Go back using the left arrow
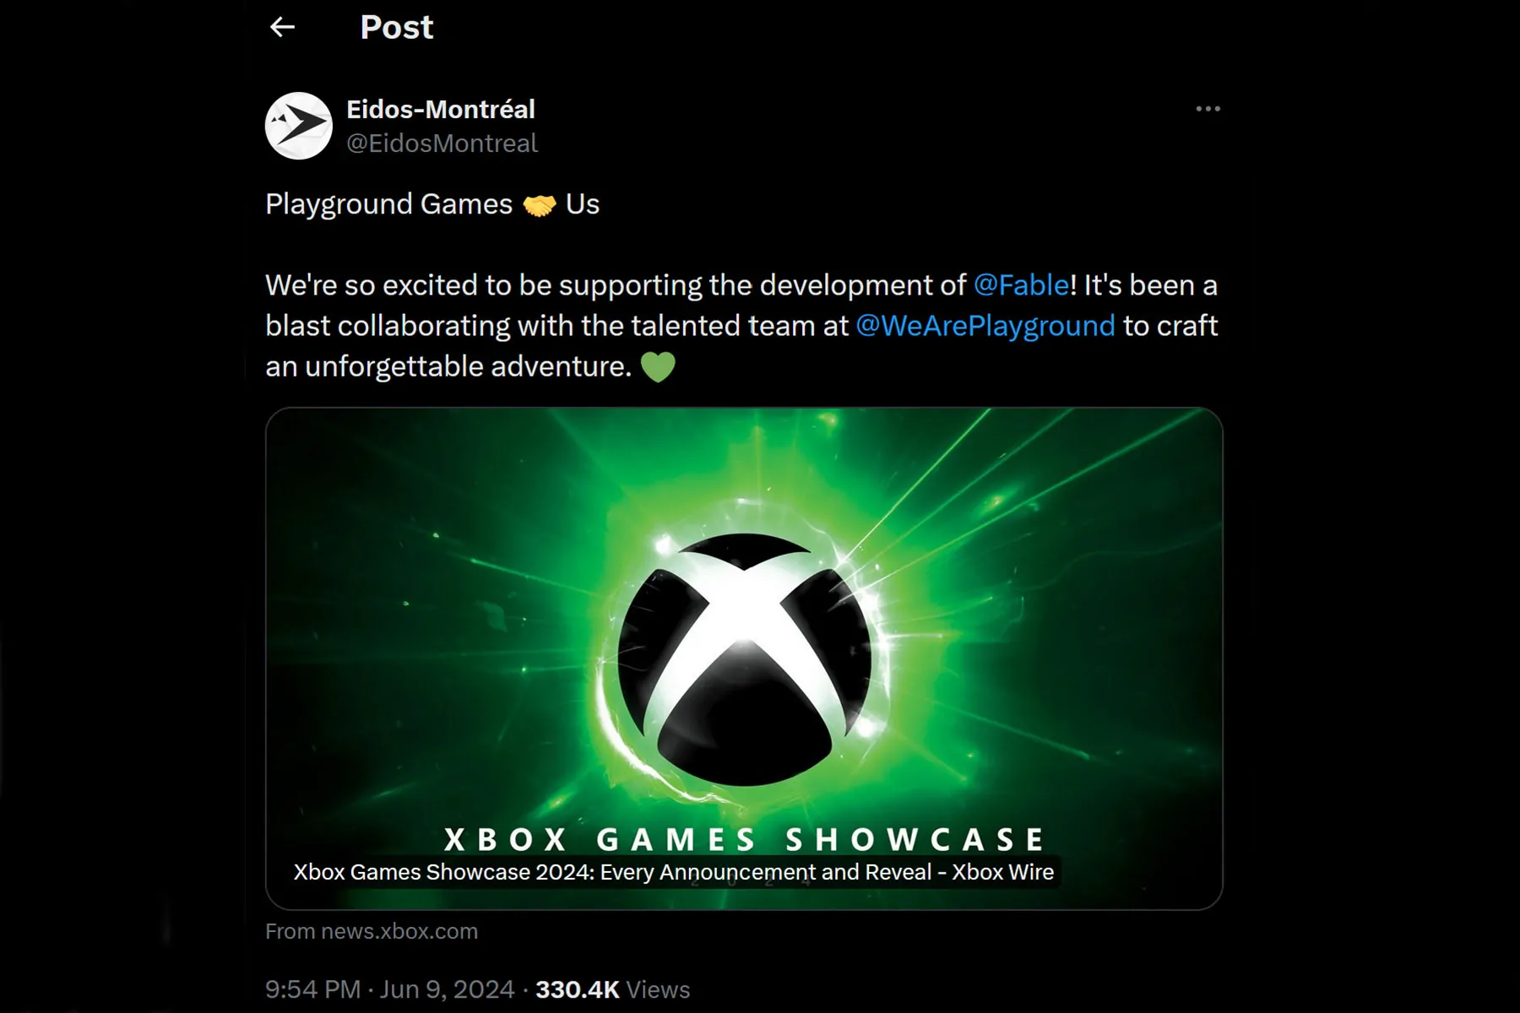1520x1013 pixels. coord(282,27)
